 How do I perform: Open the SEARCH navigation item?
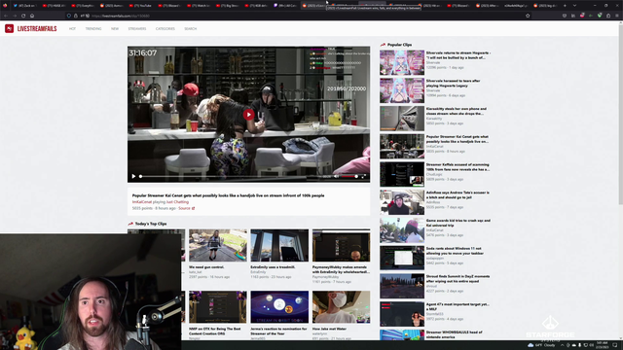point(191,29)
